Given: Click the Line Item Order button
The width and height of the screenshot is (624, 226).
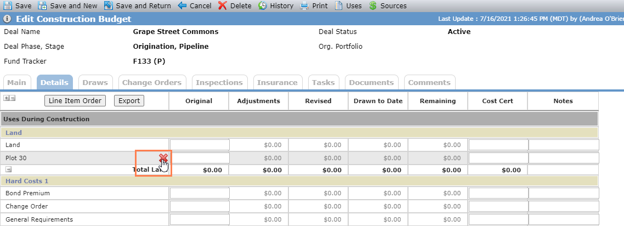Looking at the screenshot, I should pyautogui.click(x=75, y=101).
